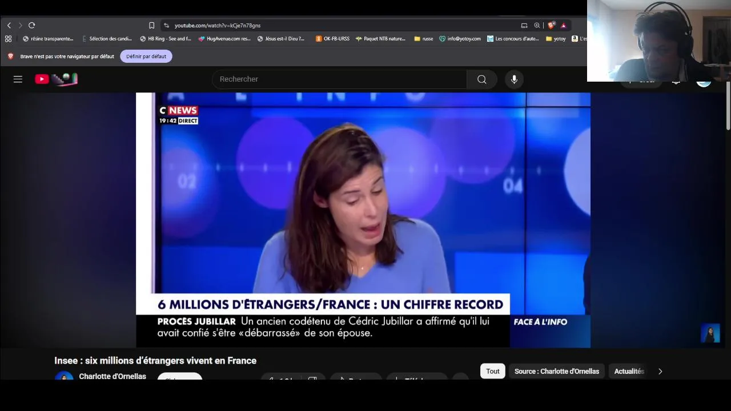The image size is (731, 411).
Task: Open 'résine transparente...' bookmark
Action: (48, 39)
